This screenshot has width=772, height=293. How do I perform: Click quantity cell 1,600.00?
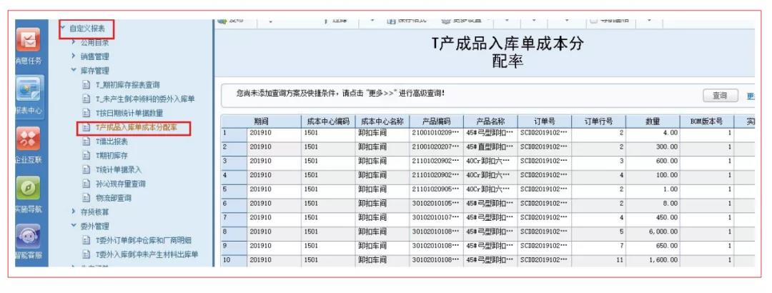(653, 259)
